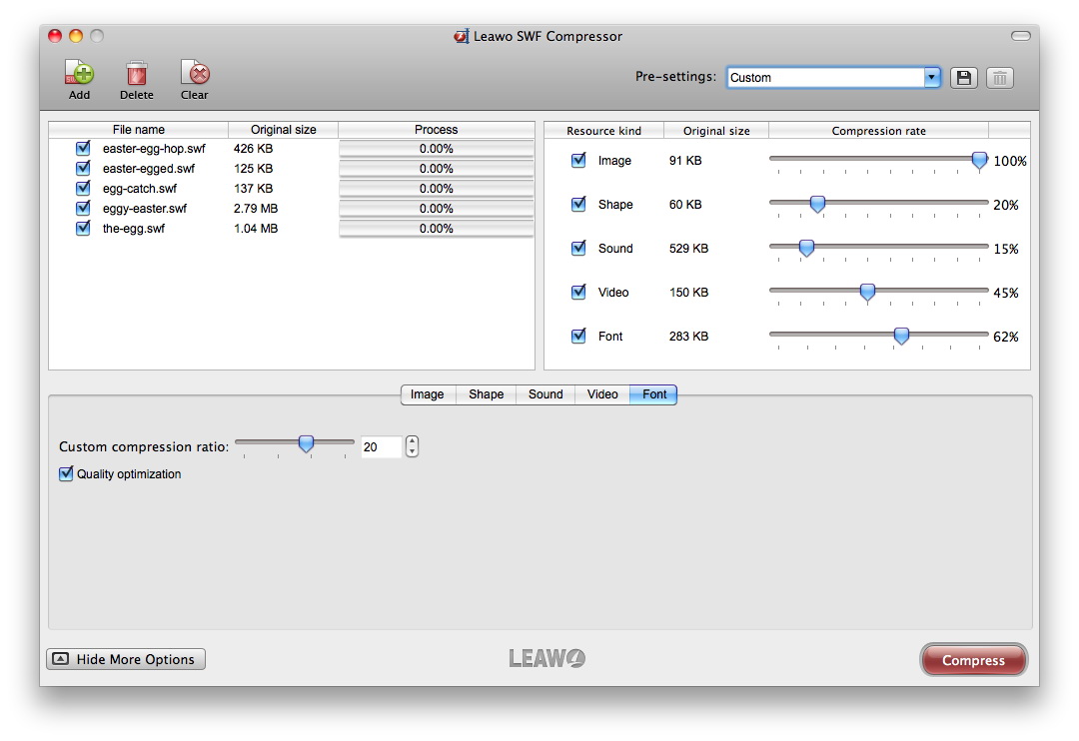Click the Video compression rate slider handle
This screenshot has width=1079, height=741.
868,293
